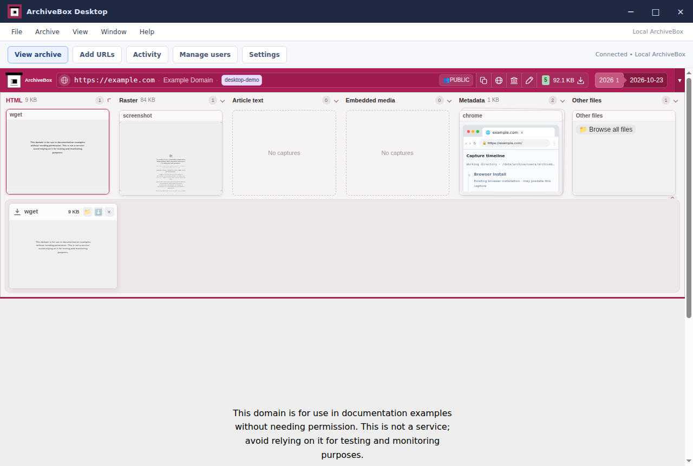Image resolution: width=693 pixels, height=466 pixels.
Task: Close the wget preview card
Action: (x=109, y=212)
